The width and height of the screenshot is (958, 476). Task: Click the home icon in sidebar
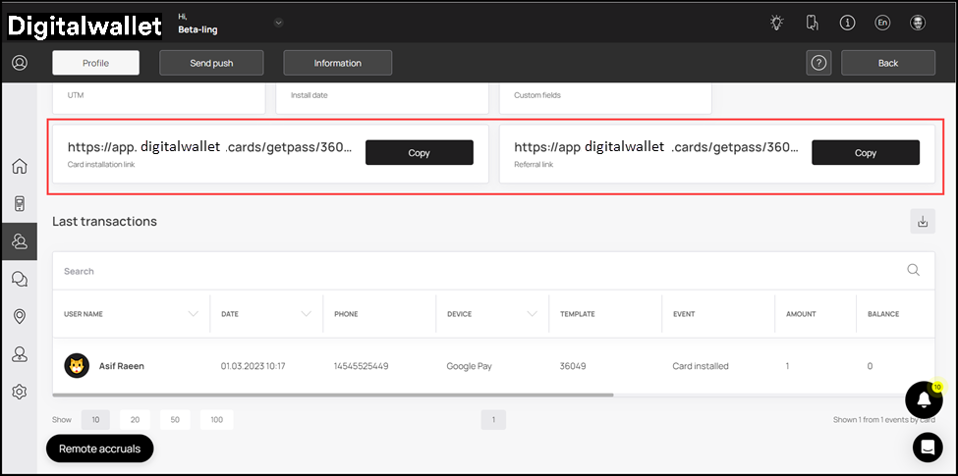click(x=19, y=166)
